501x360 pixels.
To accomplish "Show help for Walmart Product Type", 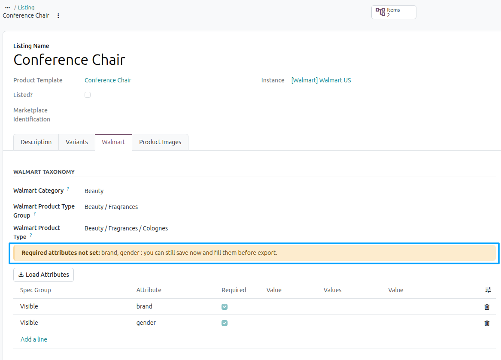I will [30, 235].
